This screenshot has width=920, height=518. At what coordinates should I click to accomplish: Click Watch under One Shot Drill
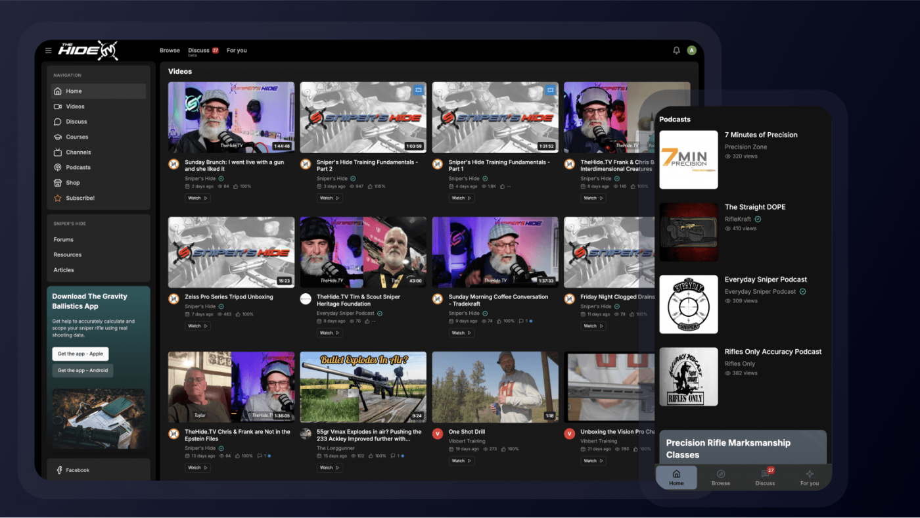[462, 461]
